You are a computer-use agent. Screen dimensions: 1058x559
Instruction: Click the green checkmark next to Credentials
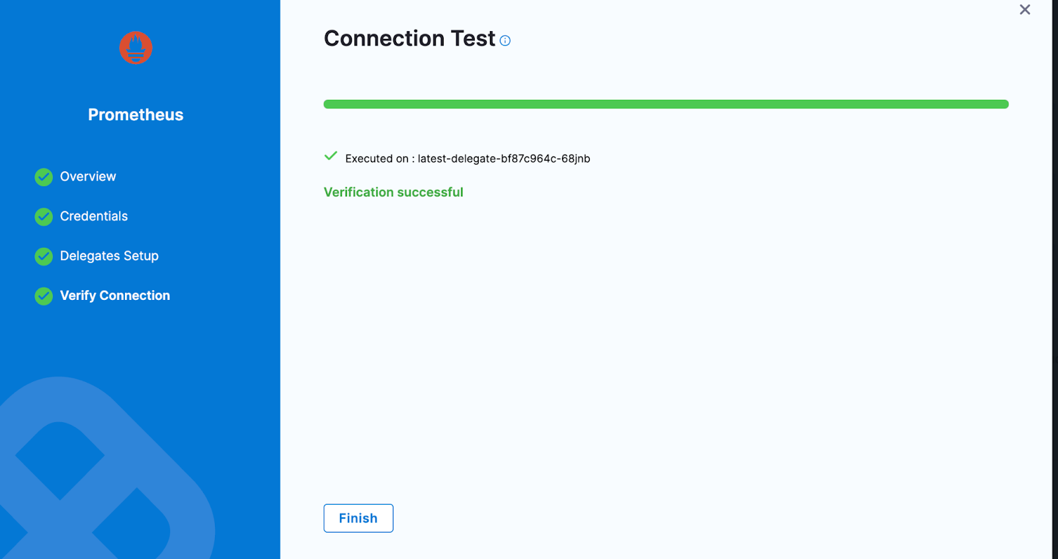44,217
